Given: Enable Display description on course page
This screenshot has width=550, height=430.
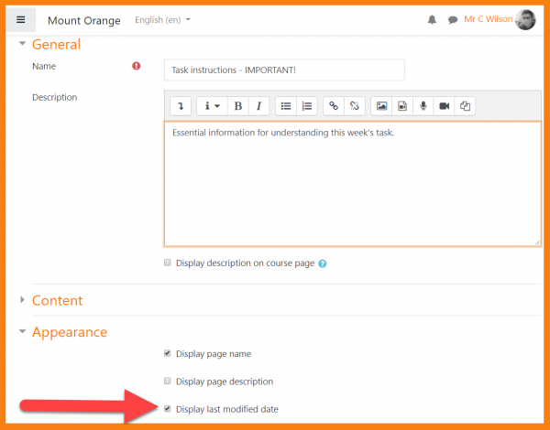Looking at the screenshot, I should click(167, 263).
